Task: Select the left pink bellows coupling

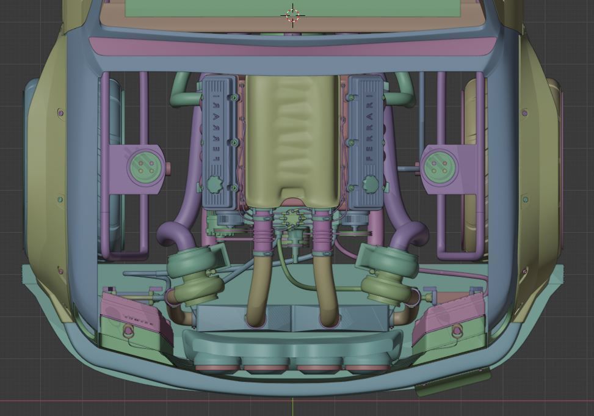Action: click(x=263, y=232)
